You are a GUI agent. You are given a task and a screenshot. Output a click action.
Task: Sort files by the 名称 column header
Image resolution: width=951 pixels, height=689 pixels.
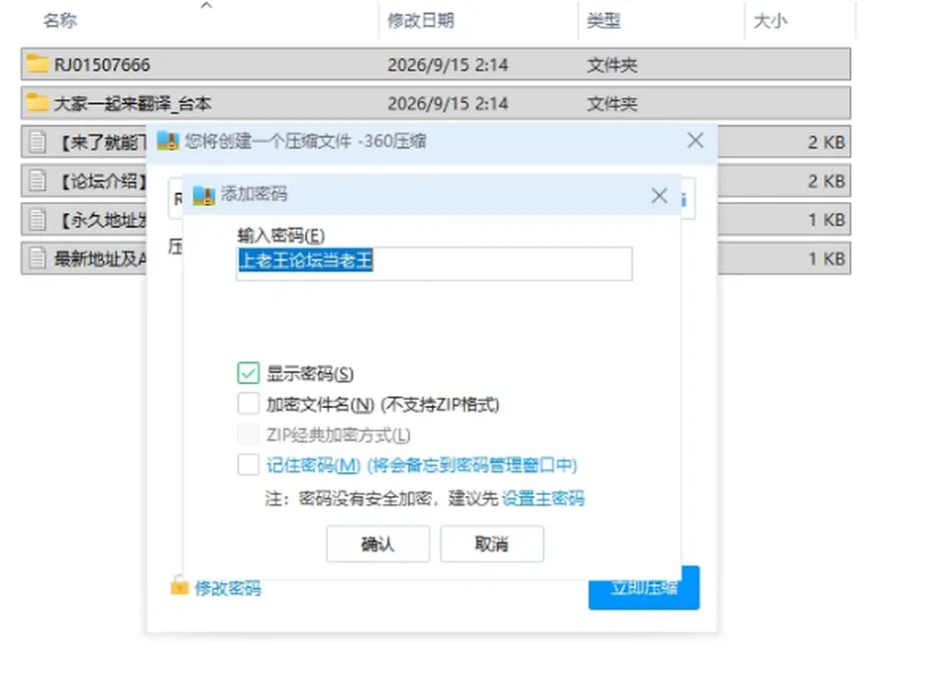click(60, 21)
